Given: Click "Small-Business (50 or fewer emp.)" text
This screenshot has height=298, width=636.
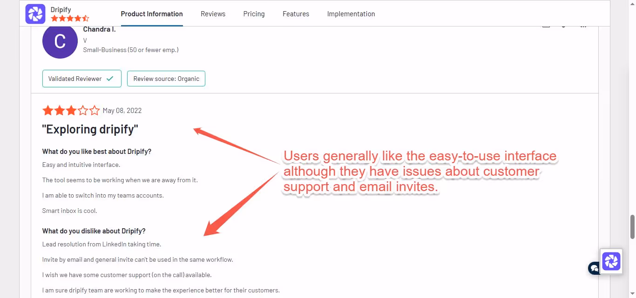Looking at the screenshot, I should [131, 50].
